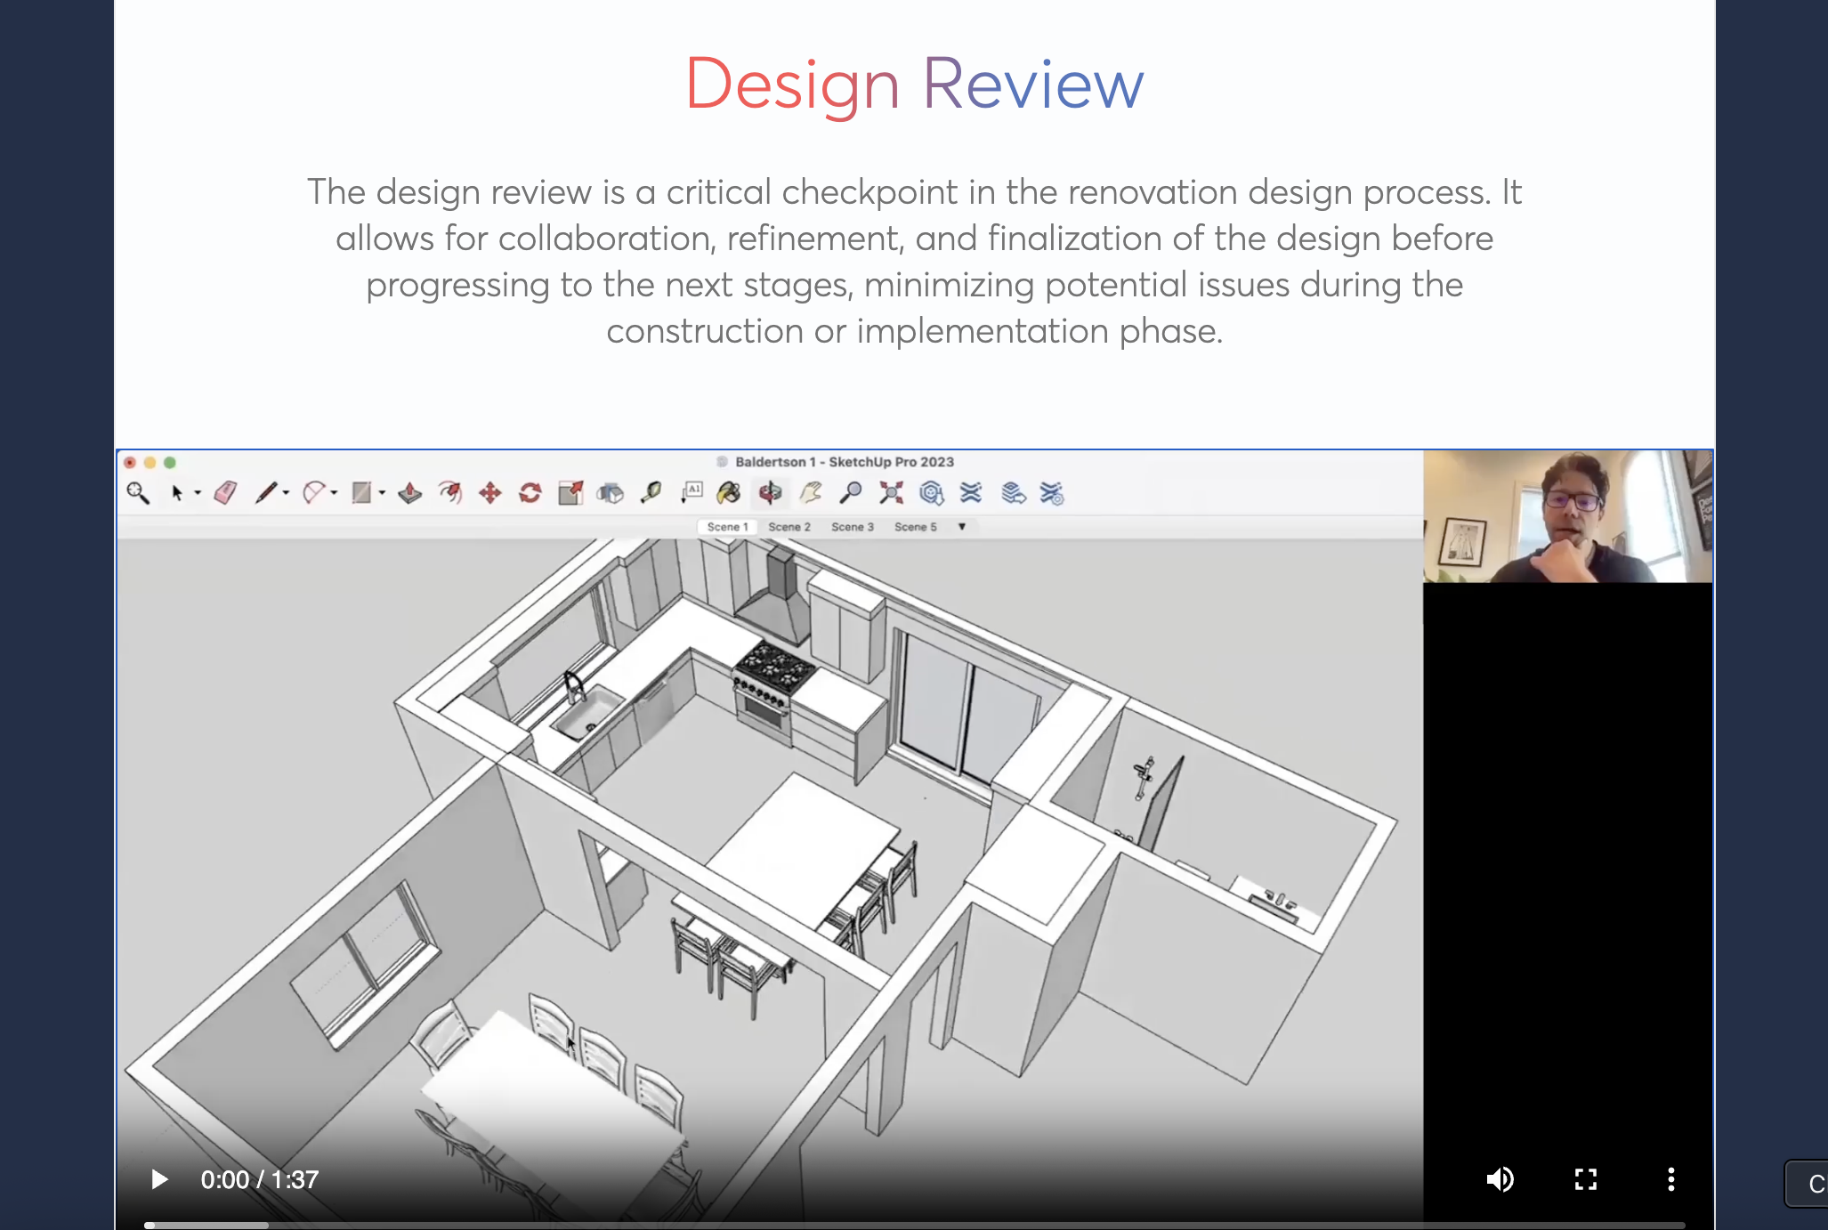Viewport: 1828px width, 1230px height.
Task: Activate the Orbit tool
Action: tap(770, 493)
